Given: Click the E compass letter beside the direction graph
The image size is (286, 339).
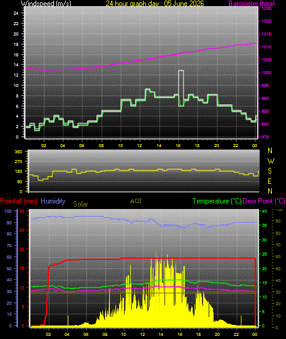Looking at the screenshot, I should (x=270, y=181).
